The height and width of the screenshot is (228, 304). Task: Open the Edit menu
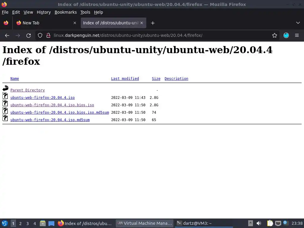pos(16,12)
